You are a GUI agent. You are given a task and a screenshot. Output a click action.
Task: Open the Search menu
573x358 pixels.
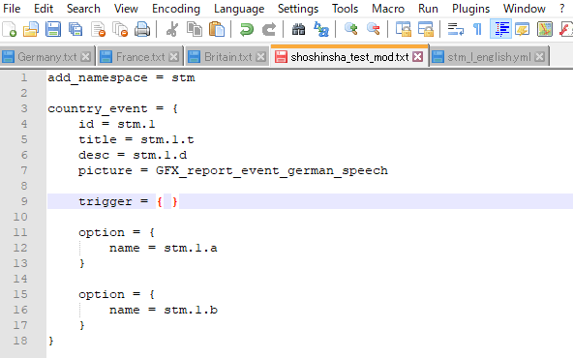83,9
